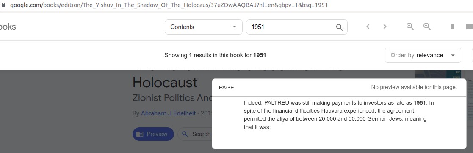Click the Books logo text
Image resolution: width=473 pixels, height=153 pixels.
click(8, 27)
